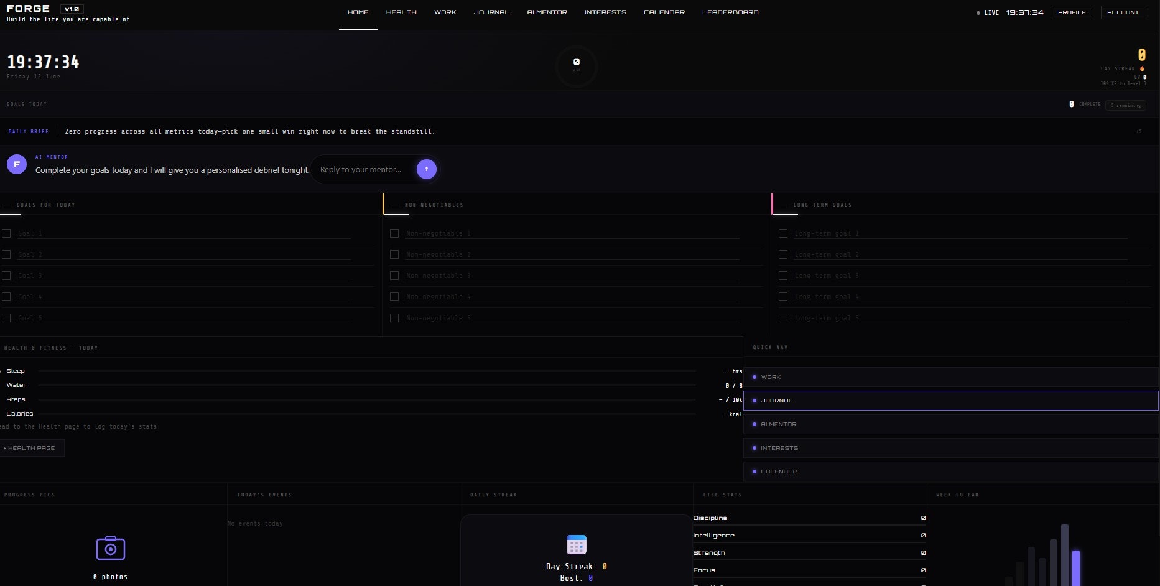The image size is (1160, 586).
Task: Tick the Non-negotiable 2 checkbox
Action: coord(394,254)
